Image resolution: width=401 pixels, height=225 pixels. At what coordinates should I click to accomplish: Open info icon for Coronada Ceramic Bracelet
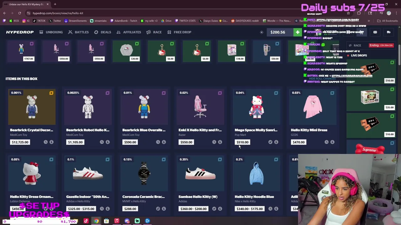click(x=164, y=209)
